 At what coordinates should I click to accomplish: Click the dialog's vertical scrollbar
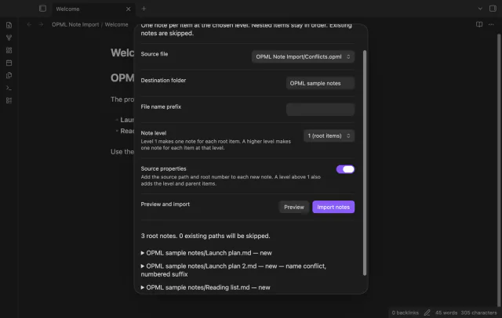[x=364, y=162]
